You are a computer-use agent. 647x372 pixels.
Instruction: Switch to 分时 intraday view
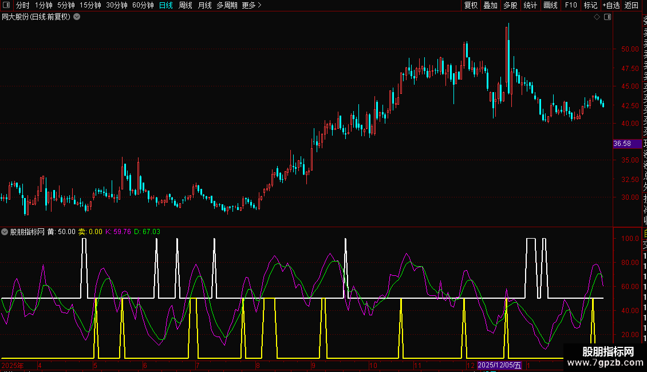point(23,5)
